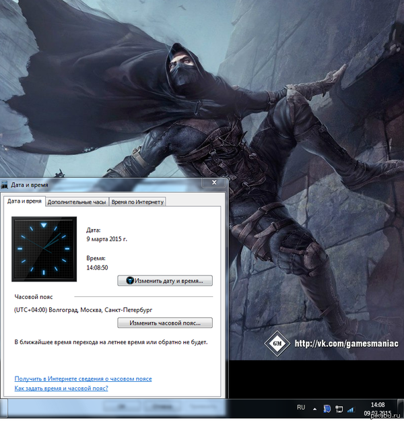Select the 'Дата и время' tab
The width and height of the screenshot is (404, 423).
[24, 201]
